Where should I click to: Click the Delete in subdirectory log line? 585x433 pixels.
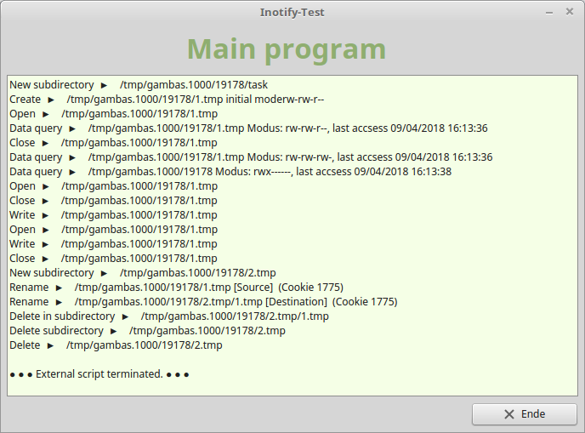coord(168,316)
